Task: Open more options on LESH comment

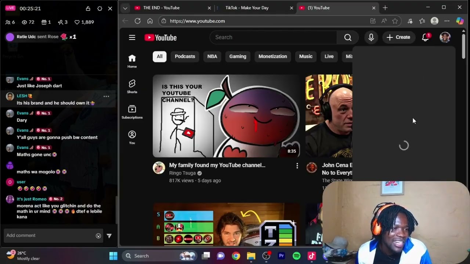Action: (106, 96)
